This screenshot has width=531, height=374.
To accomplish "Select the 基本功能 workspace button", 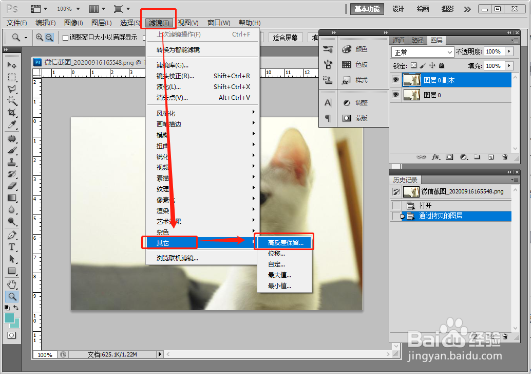I will 367,9.
